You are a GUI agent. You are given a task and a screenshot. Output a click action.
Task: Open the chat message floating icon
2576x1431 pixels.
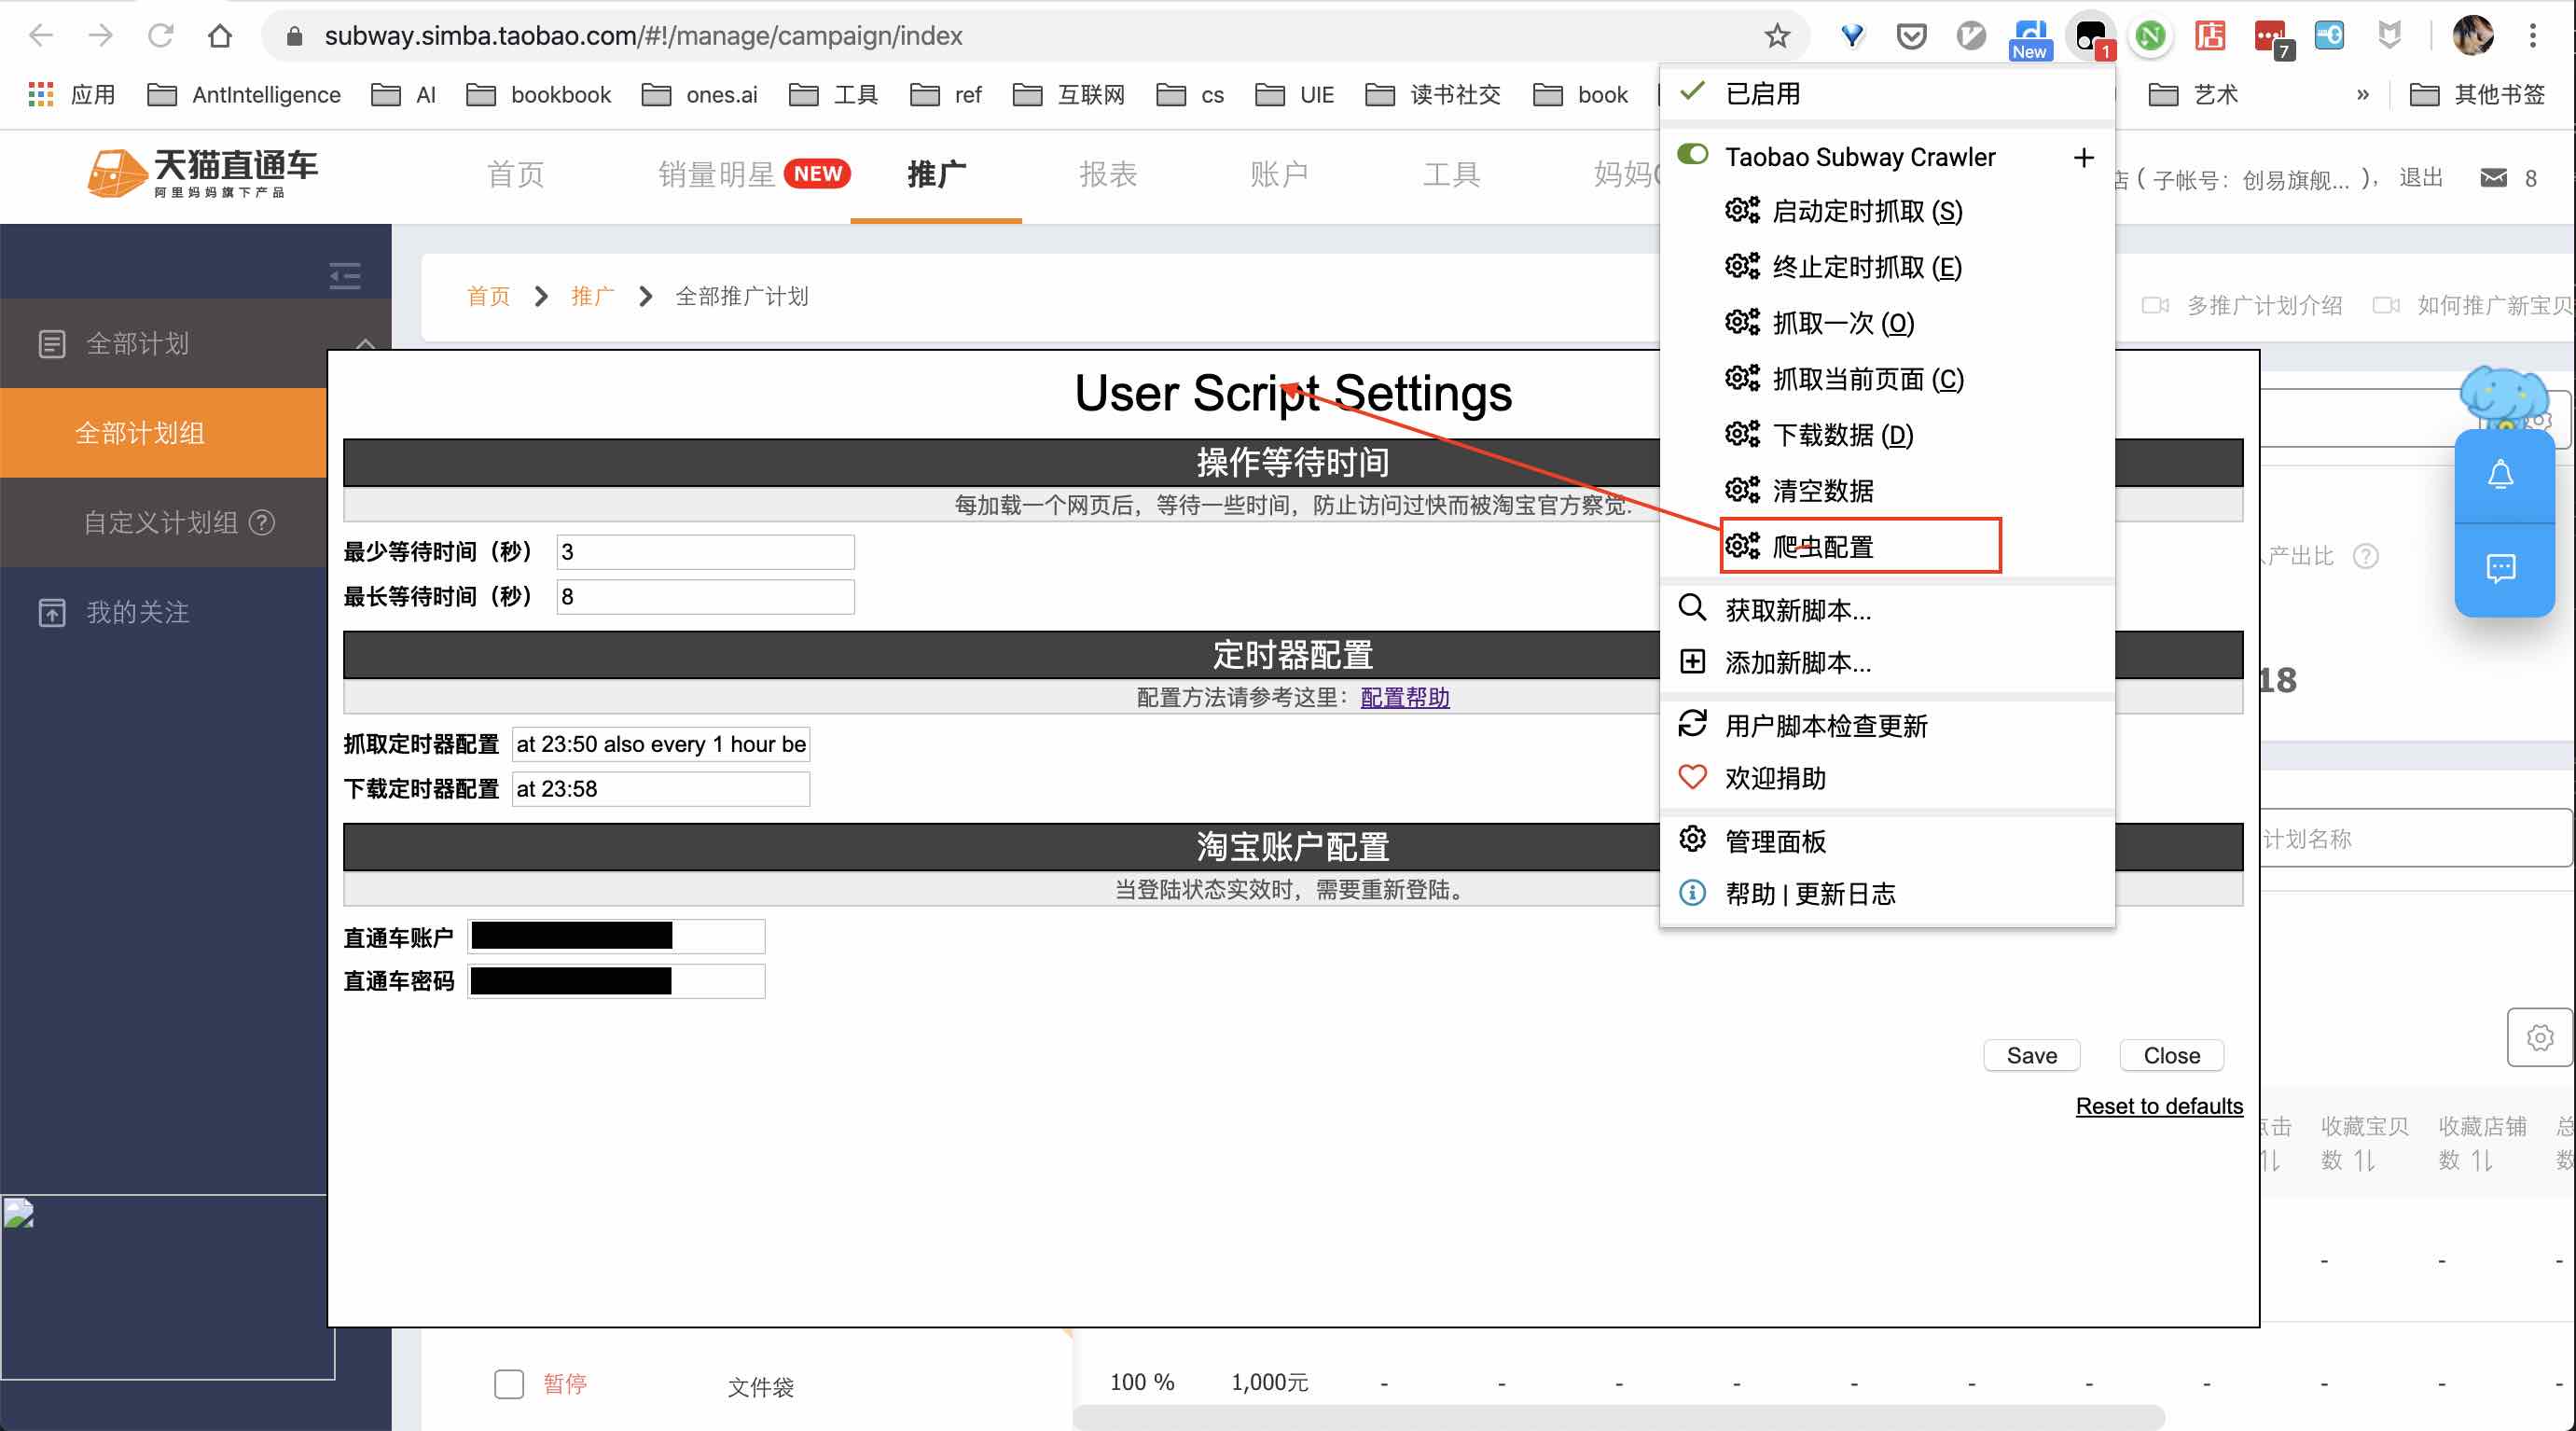(x=2500, y=569)
